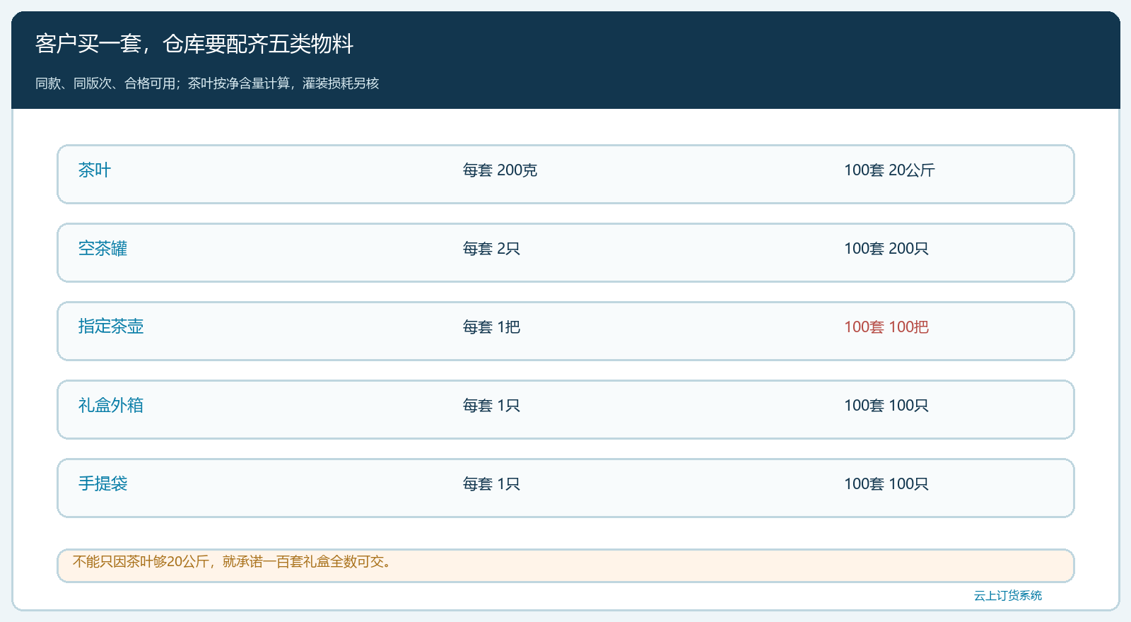Click 每套 1只 in 礼盒外箱 row

point(491,406)
